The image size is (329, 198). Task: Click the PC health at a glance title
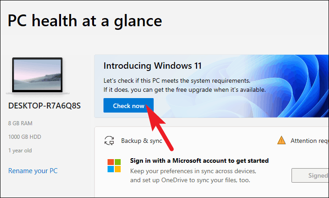pos(85,21)
